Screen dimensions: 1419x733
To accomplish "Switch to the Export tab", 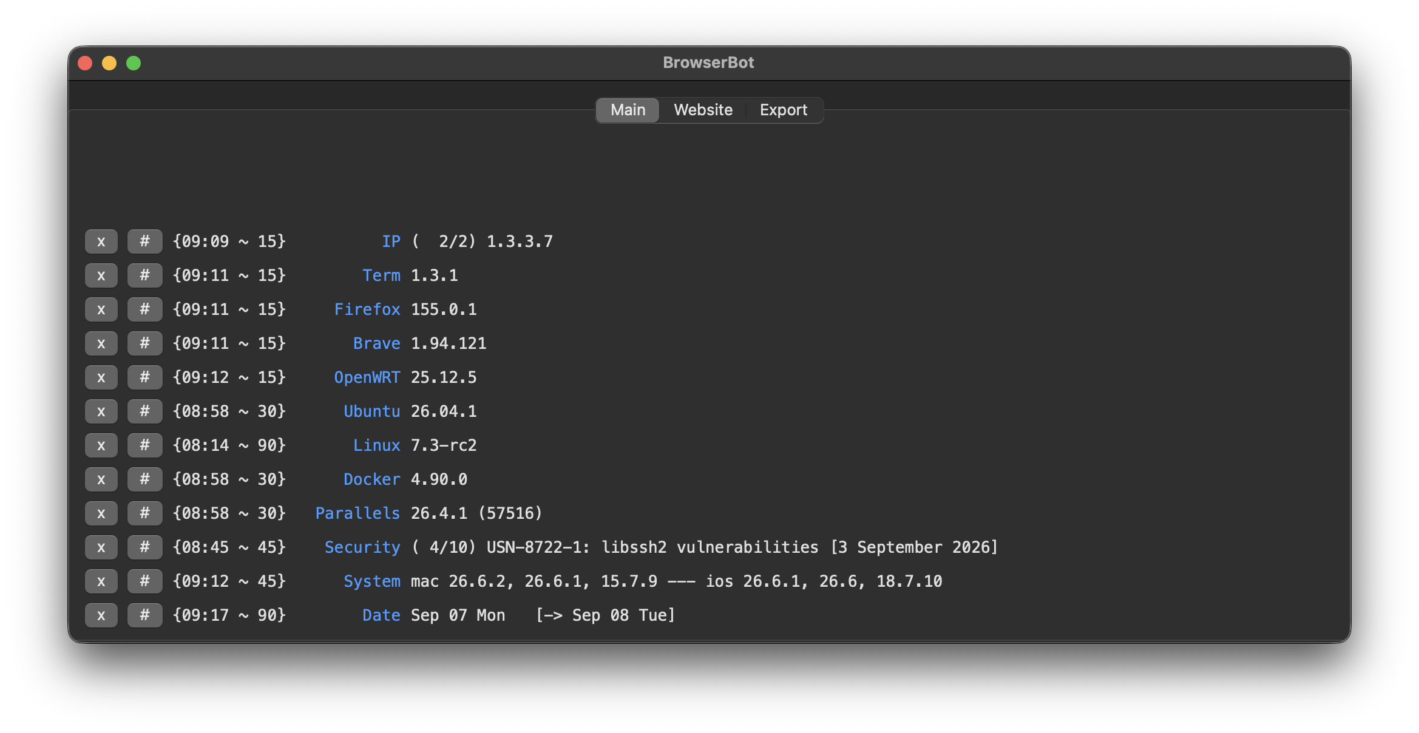I will click(x=783, y=110).
